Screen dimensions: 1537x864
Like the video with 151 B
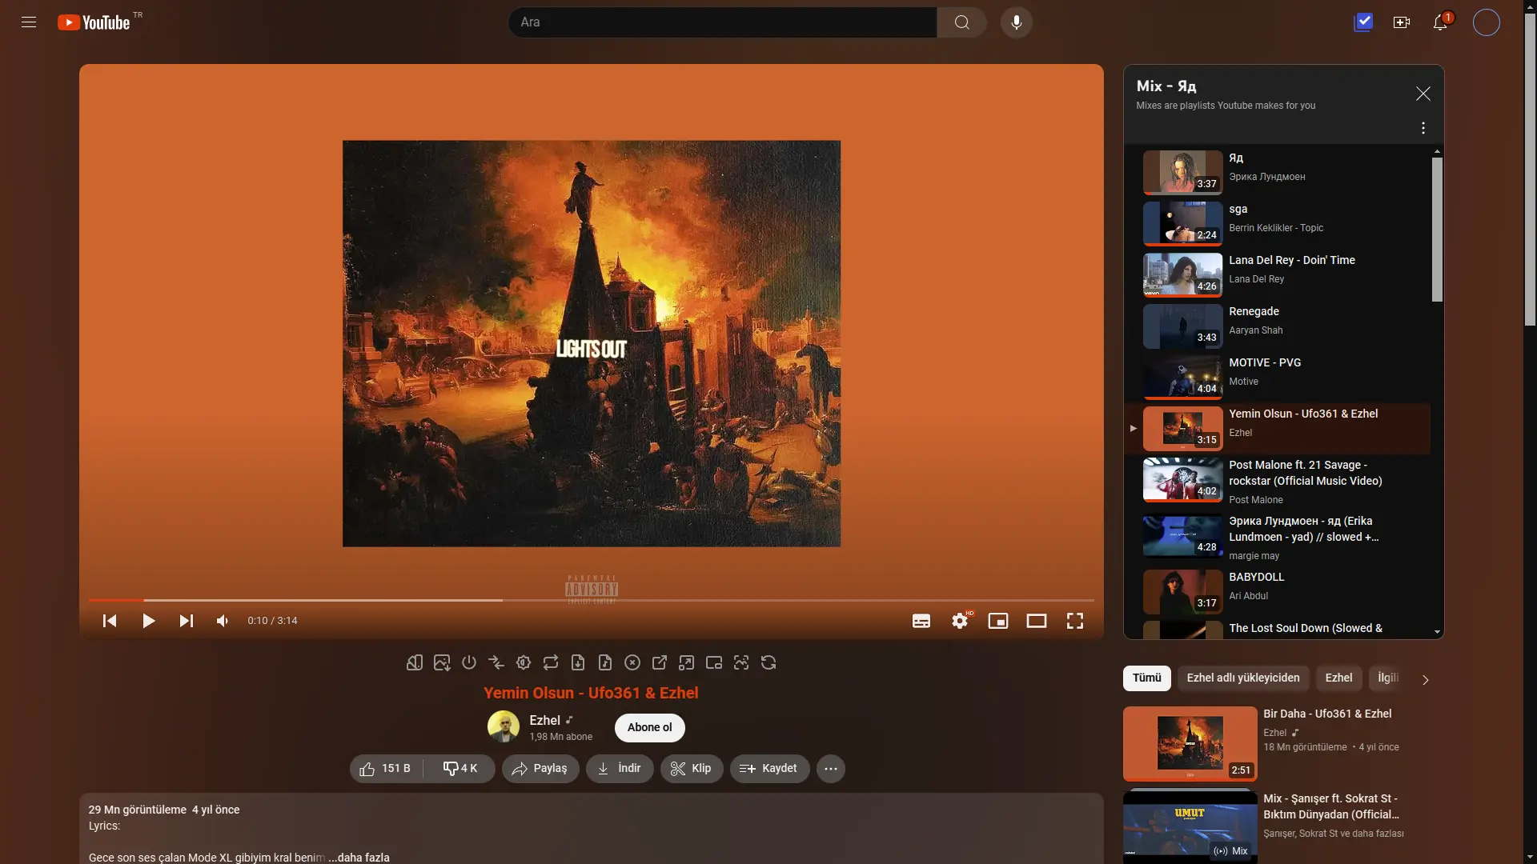pos(386,769)
